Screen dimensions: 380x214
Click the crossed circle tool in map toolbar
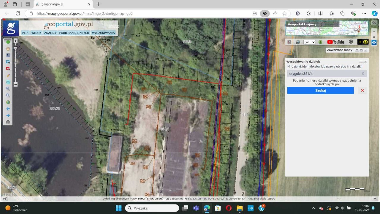8,122
